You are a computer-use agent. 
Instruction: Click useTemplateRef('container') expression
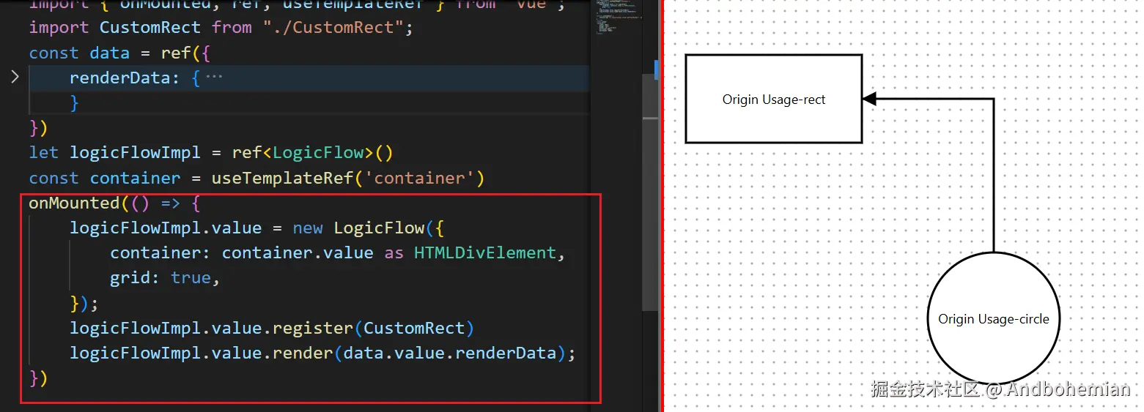(x=348, y=178)
